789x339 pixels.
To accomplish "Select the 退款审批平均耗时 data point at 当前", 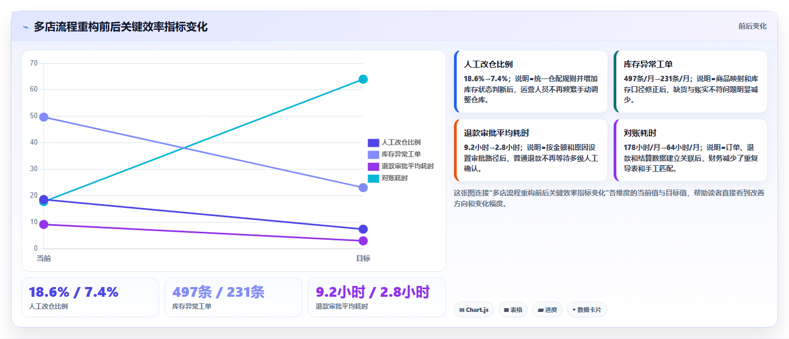I will [44, 224].
